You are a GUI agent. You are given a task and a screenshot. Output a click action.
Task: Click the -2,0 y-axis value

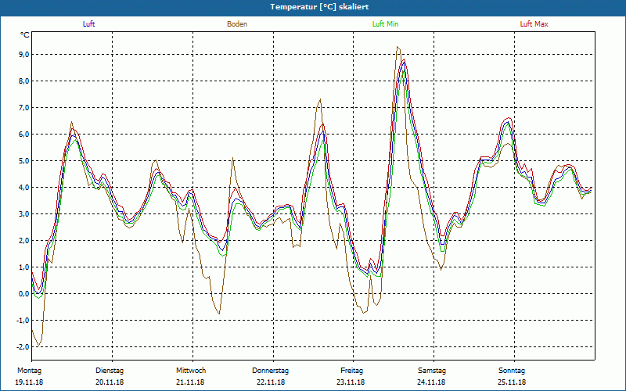pyautogui.click(x=23, y=347)
